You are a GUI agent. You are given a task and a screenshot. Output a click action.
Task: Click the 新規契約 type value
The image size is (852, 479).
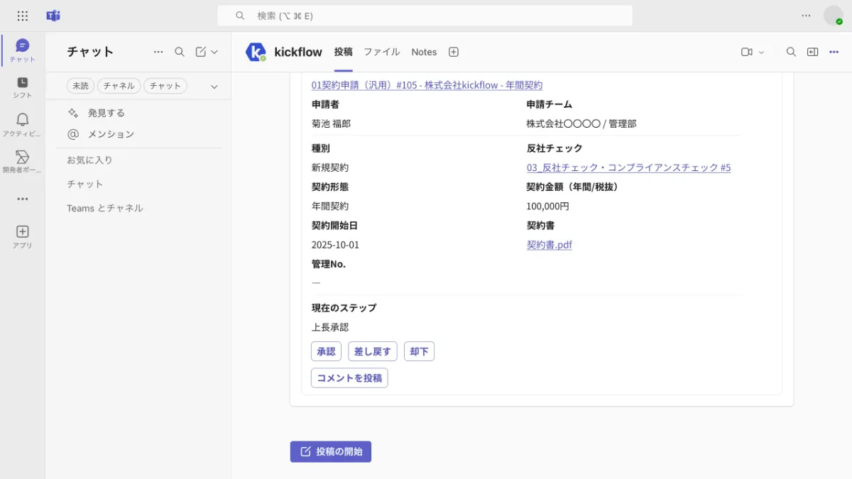point(330,167)
